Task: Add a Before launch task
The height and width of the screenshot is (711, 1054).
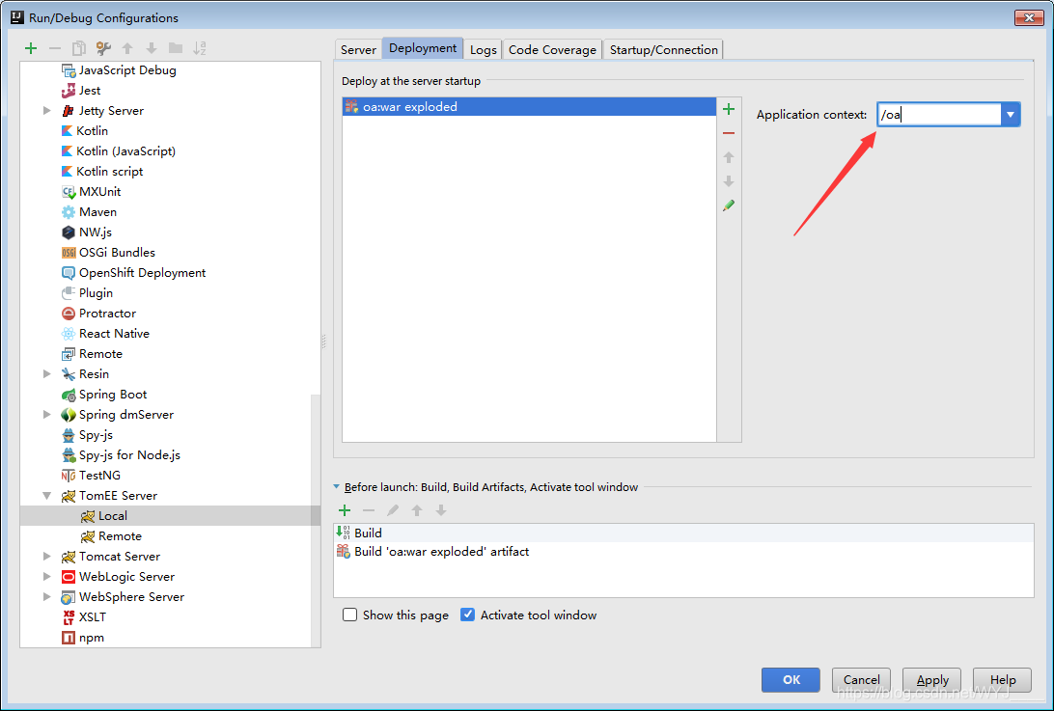Action: [x=345, y=510]
